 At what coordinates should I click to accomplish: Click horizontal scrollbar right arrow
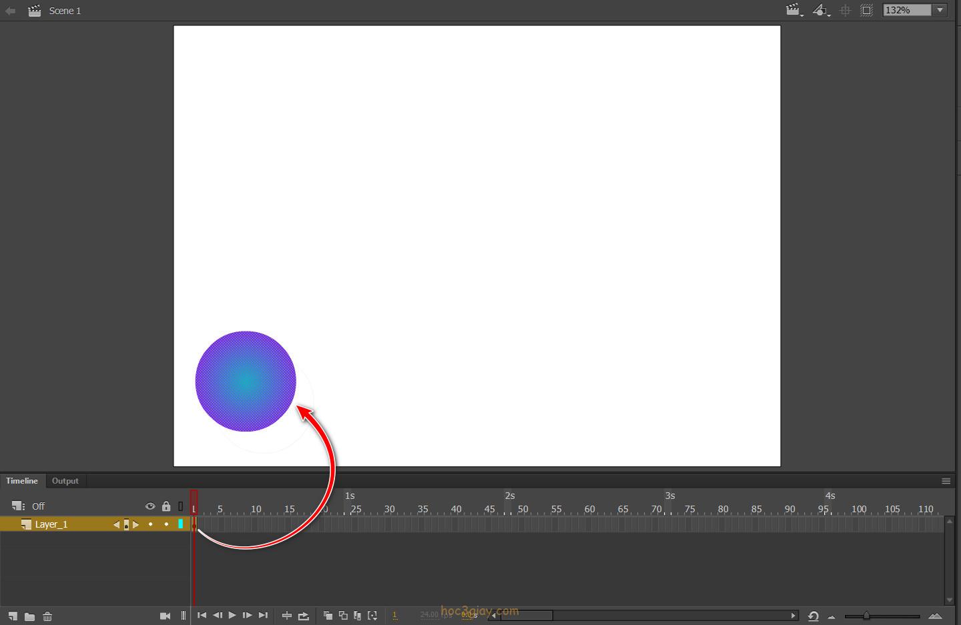click(793, 616)
